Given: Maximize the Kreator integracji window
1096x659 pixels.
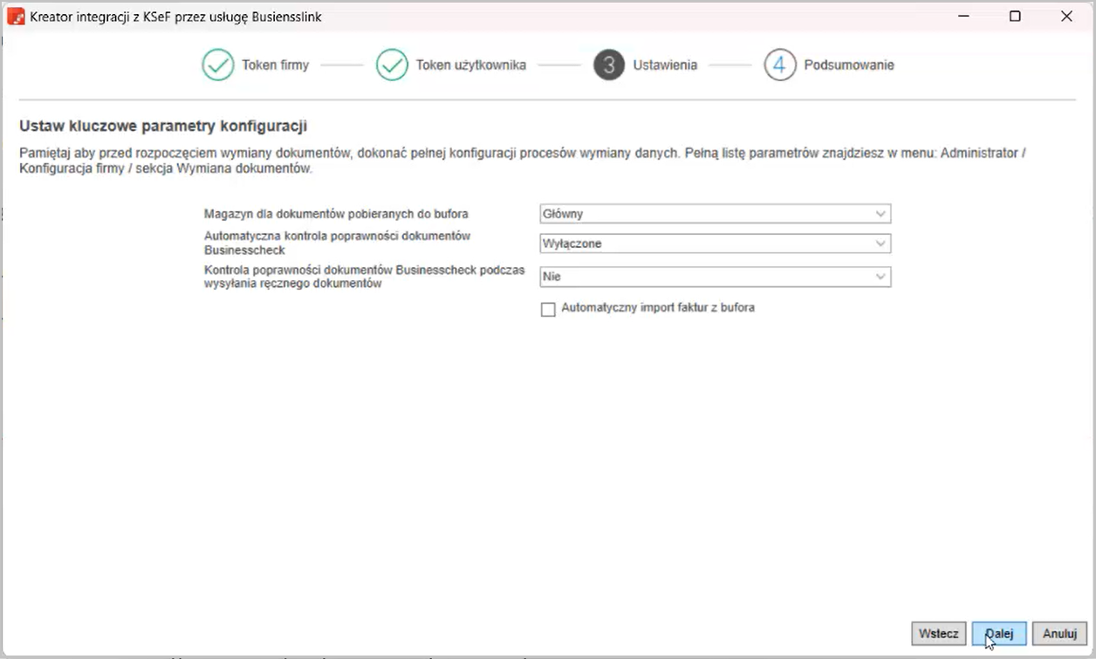Looking at the screenshot, I should 1015,17.
